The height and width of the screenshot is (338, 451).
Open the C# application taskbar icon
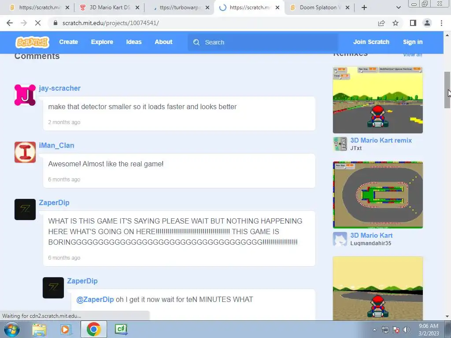(x=121, y=329)
